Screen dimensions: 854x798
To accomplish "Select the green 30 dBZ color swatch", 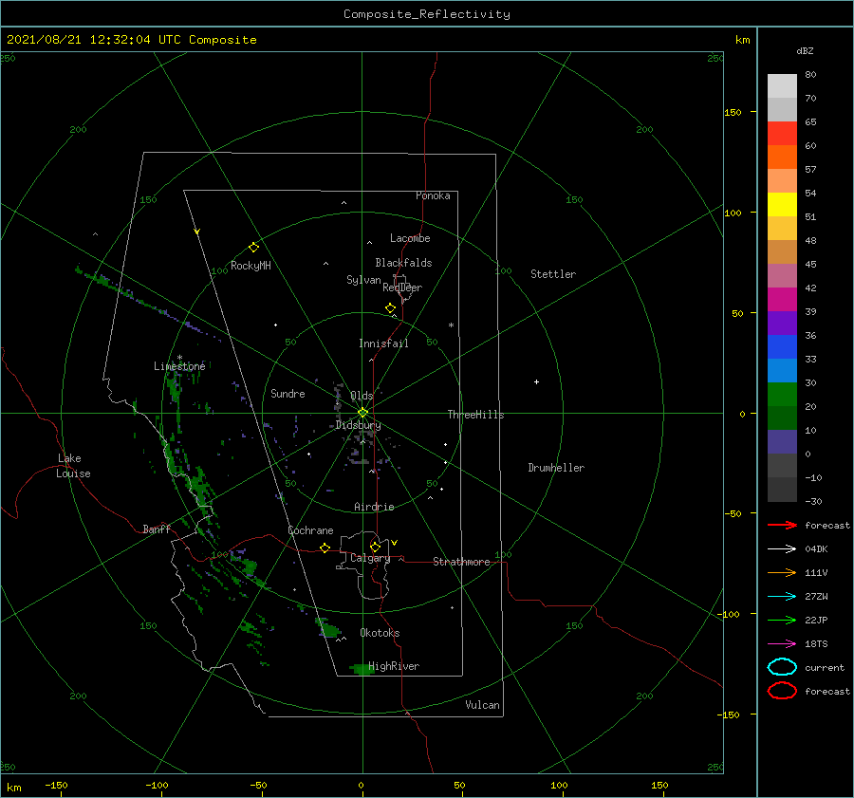I will [x=782, y=395].
